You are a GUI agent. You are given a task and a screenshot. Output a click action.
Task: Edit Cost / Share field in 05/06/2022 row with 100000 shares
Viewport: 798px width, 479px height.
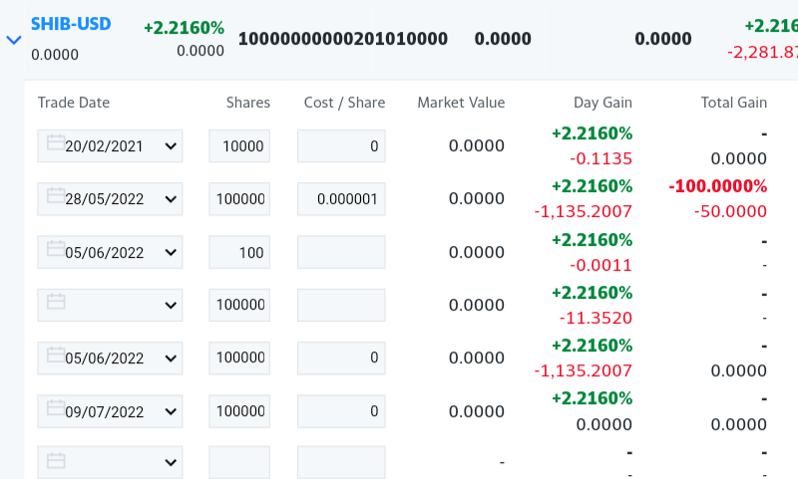pos(341,358)
